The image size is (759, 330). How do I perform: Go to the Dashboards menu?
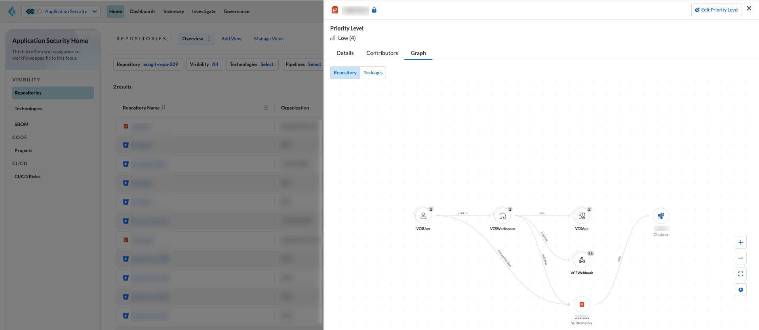click(143, 11)
